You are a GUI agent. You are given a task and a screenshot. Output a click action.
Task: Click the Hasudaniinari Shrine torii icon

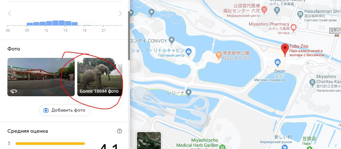(300, 14)
